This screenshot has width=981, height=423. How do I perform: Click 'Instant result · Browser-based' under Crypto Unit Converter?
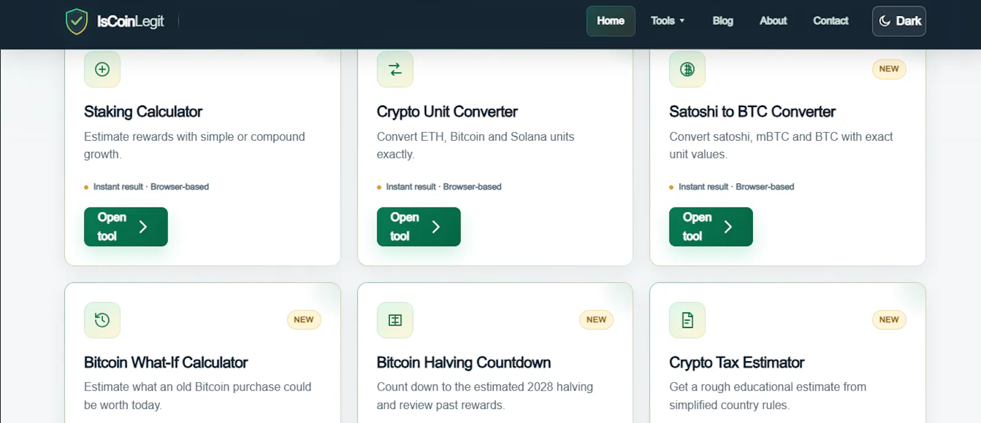(x=443, y=187)
